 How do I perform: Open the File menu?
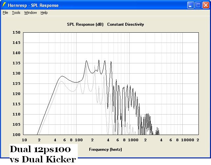[5, 13]
